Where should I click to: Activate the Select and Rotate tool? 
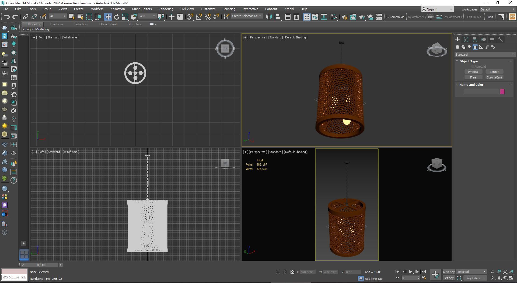pyautogui.click(x=117, y=17)
